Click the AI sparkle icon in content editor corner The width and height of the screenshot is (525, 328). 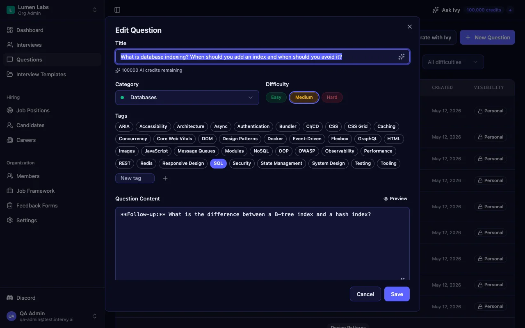point(402,279)
